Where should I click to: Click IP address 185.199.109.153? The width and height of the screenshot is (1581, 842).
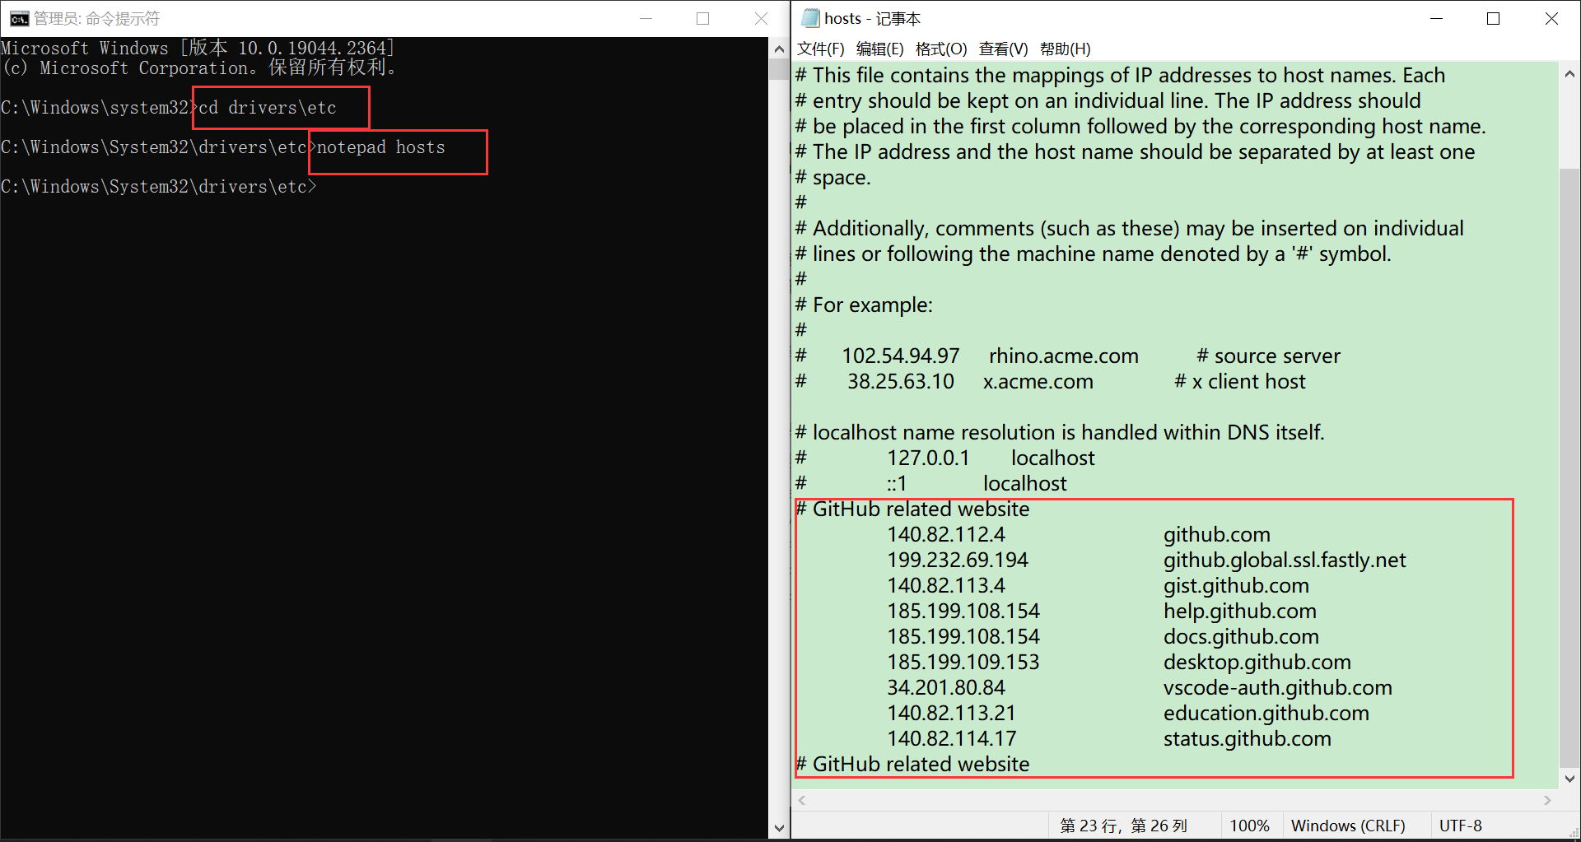(x=963, y=663)
